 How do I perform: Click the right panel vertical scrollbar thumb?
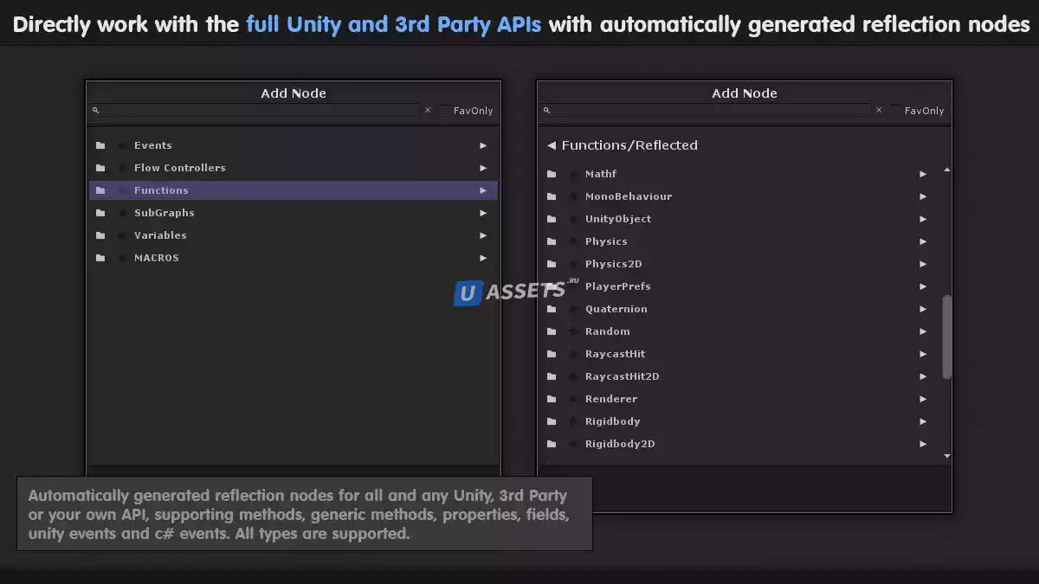pos(946,337)
